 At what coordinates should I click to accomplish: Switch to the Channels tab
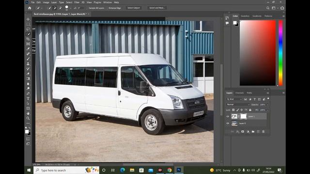[x=239, y=93]
